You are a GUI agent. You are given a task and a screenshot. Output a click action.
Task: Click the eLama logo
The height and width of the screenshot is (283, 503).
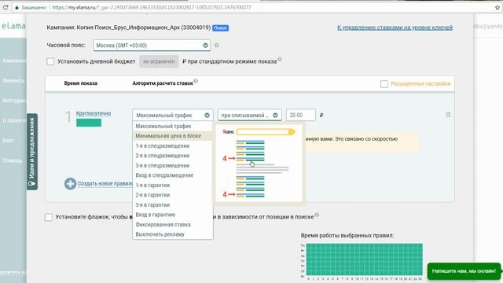13,26
